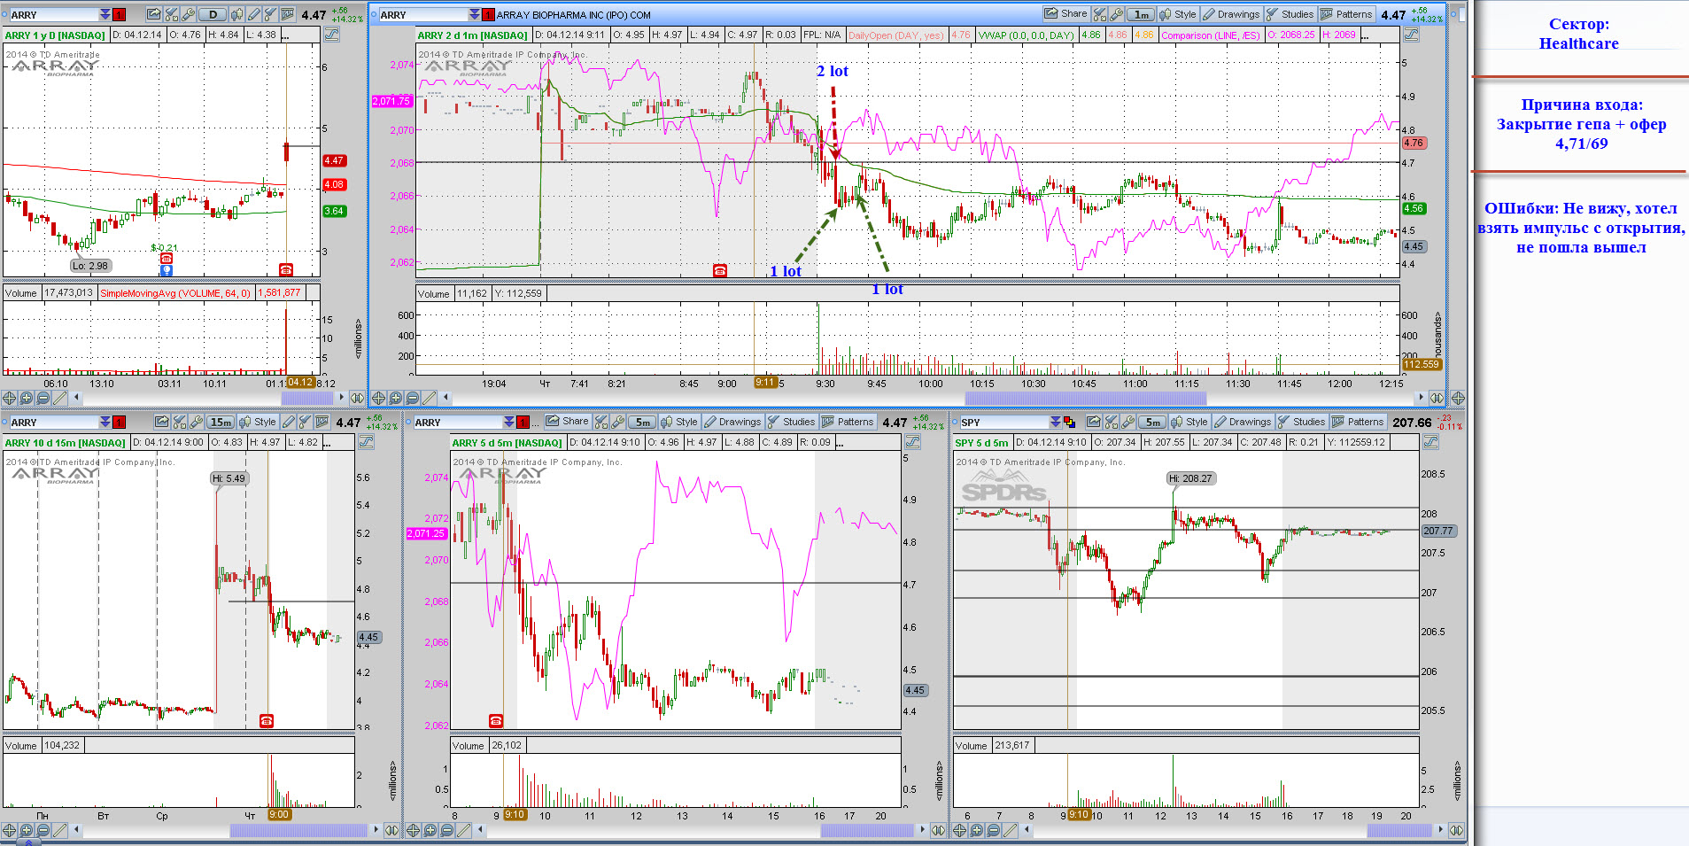Click 'VWAP (0.0, 0.0, DAY)' study label
Viewport: 1689px width, 846px height.
point(1027,35)
